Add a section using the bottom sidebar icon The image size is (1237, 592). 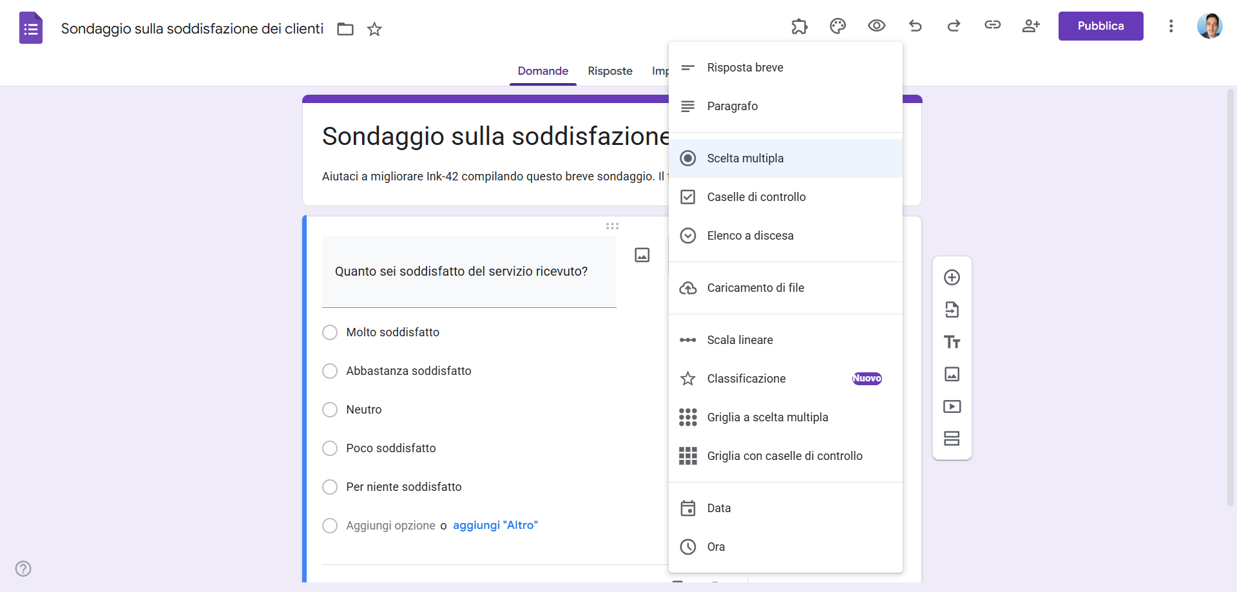tap(952, 439)
